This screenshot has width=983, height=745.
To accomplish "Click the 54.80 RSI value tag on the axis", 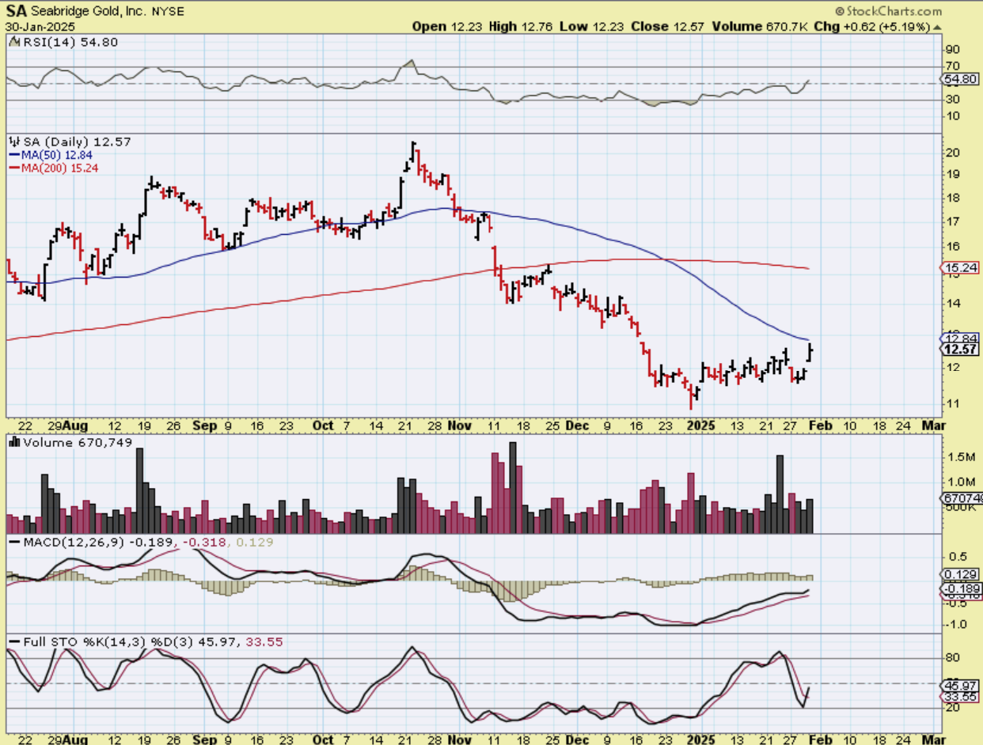I will (961, 80).
